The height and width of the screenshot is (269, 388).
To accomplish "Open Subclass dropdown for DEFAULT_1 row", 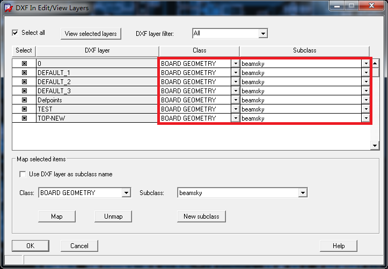I will pyautogui.click(x=365, y=73).
